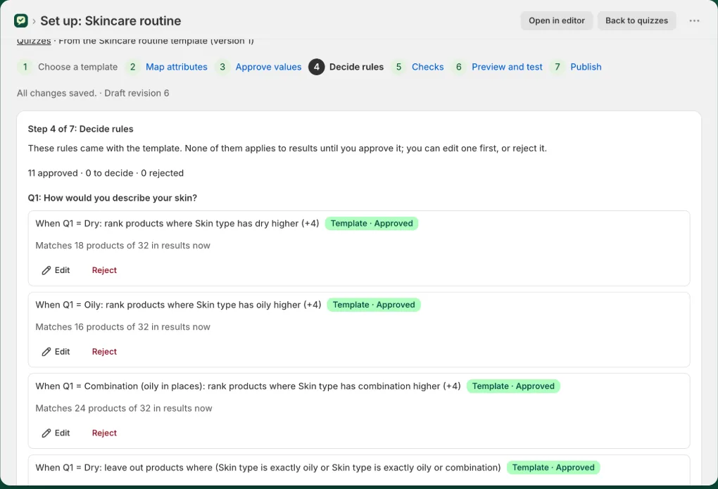Screen dimensions: 718x489
Task: Select the Decide rules step
Action: coord(356,67)
